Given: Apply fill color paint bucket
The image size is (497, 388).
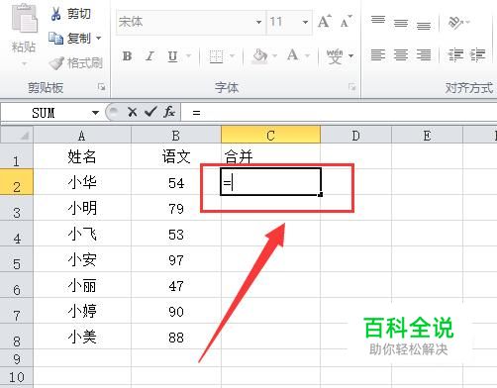Looking at the screenshot, I should pos(259,56).
